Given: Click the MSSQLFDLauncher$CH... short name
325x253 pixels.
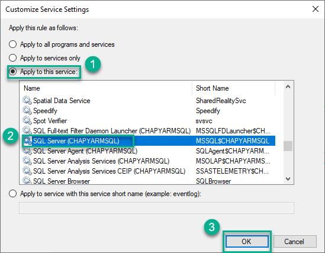Looking at the screenshot, I should pos(233,131).
